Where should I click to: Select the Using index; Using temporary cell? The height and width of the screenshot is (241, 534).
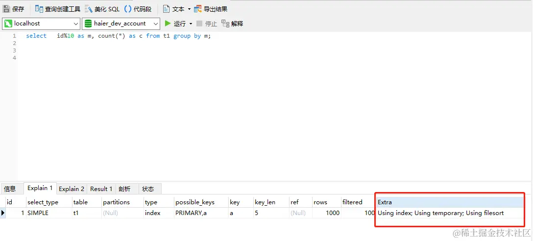coord(450,213)
